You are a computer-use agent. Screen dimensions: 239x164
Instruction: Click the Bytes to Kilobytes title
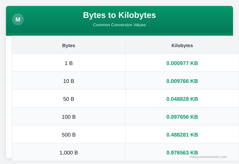pos(119,15)
